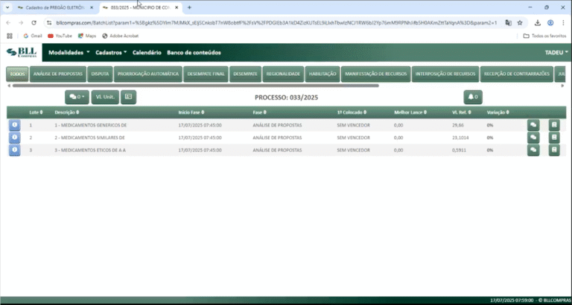This screenshot has height=305, width=572.
Task: Click the Vl. Unit. button
Action: pyautogui.click(x=104, y=97)
